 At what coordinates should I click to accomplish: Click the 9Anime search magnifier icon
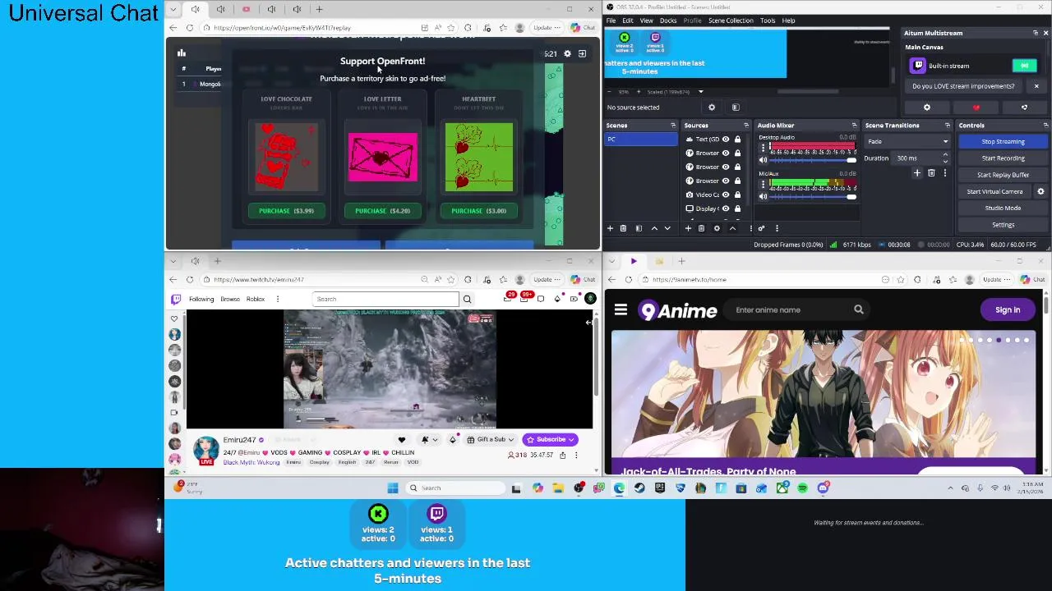858,309
